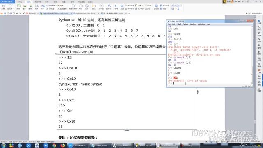Image resolution: width=263 pixels, height=148 pixels.
Task: Click the top icon in right sidebar
Action: point(259,21)
